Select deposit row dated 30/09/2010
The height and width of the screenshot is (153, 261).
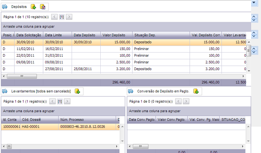coord(123,42)
